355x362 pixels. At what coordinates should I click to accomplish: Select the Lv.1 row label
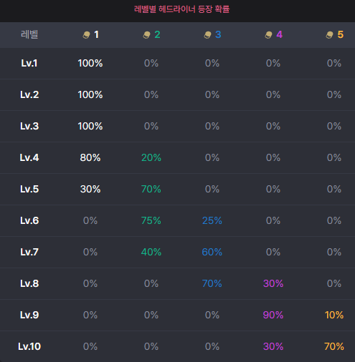coord(29,63)
